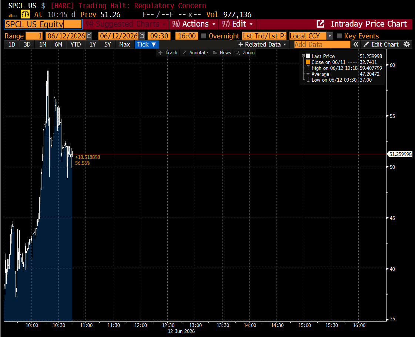Click the end date 06/12/2026 field
This screenshot has width=415, height=337.
point(119,36)
